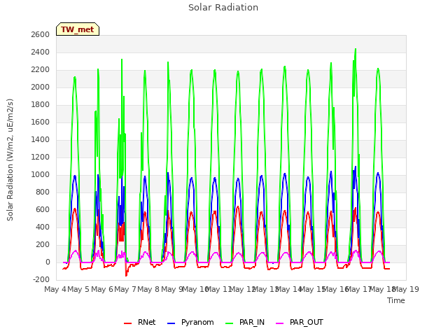Click the -200 y-axis tick label

coord(41,280)
